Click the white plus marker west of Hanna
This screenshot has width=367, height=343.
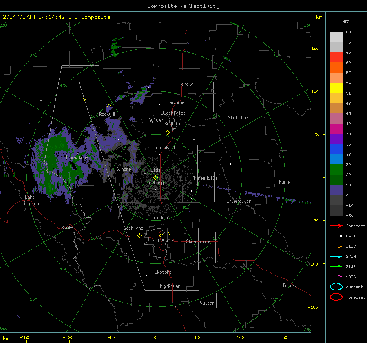point(230,164)
